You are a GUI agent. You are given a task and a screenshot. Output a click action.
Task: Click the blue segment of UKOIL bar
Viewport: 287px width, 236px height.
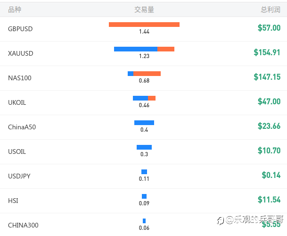(x=140, y=98)
